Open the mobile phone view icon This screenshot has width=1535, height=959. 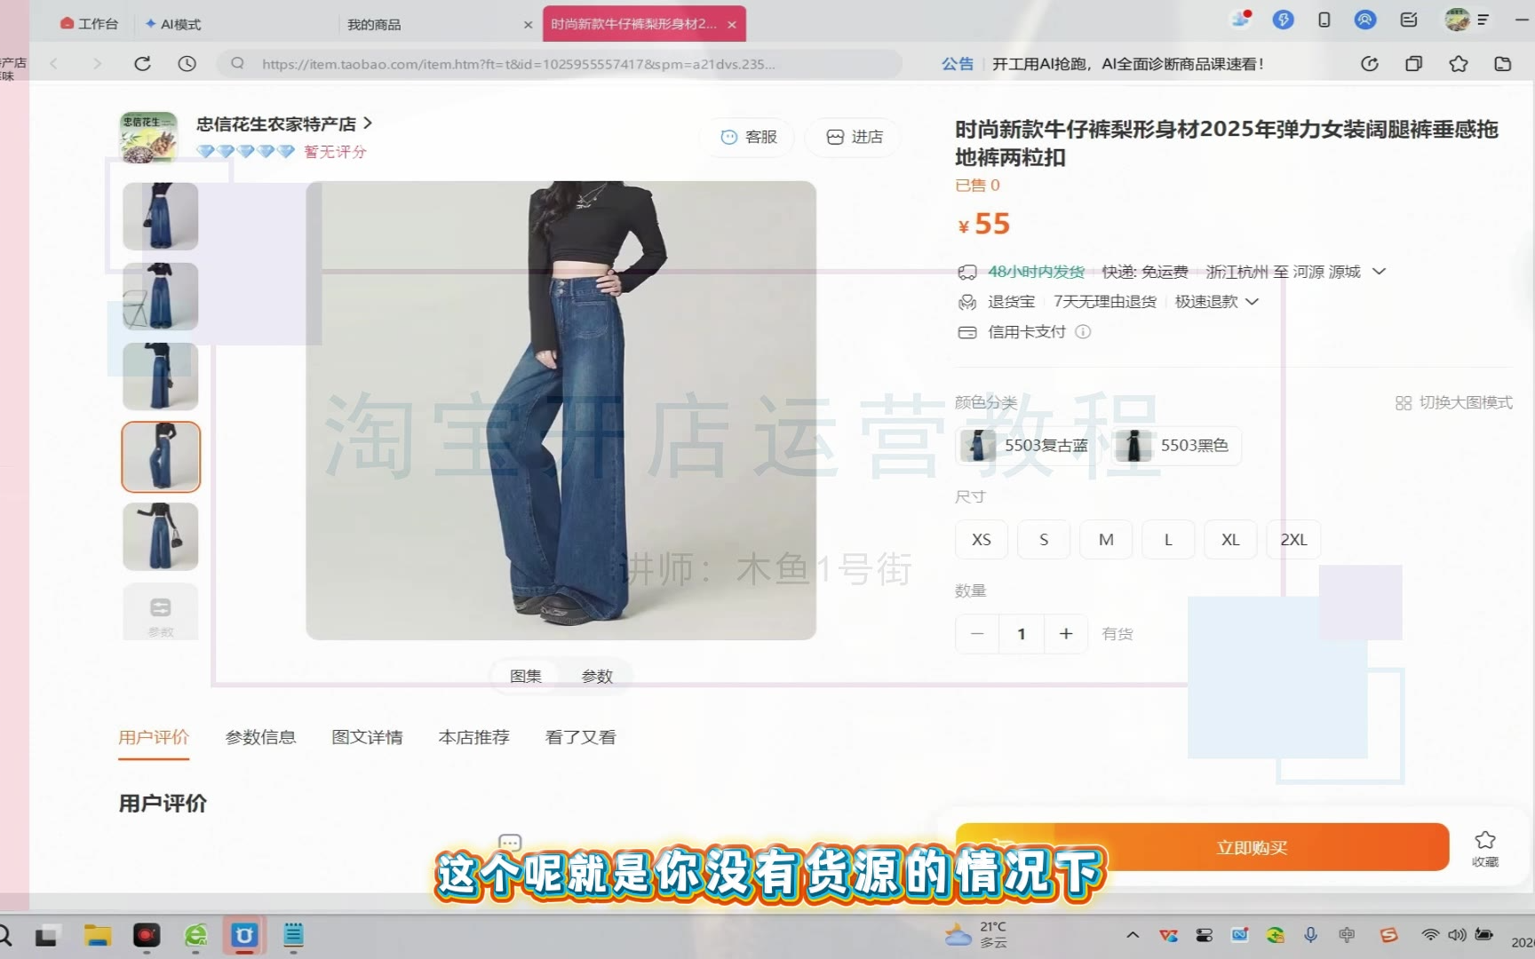pyautogui.click(x=1324, y=20)
